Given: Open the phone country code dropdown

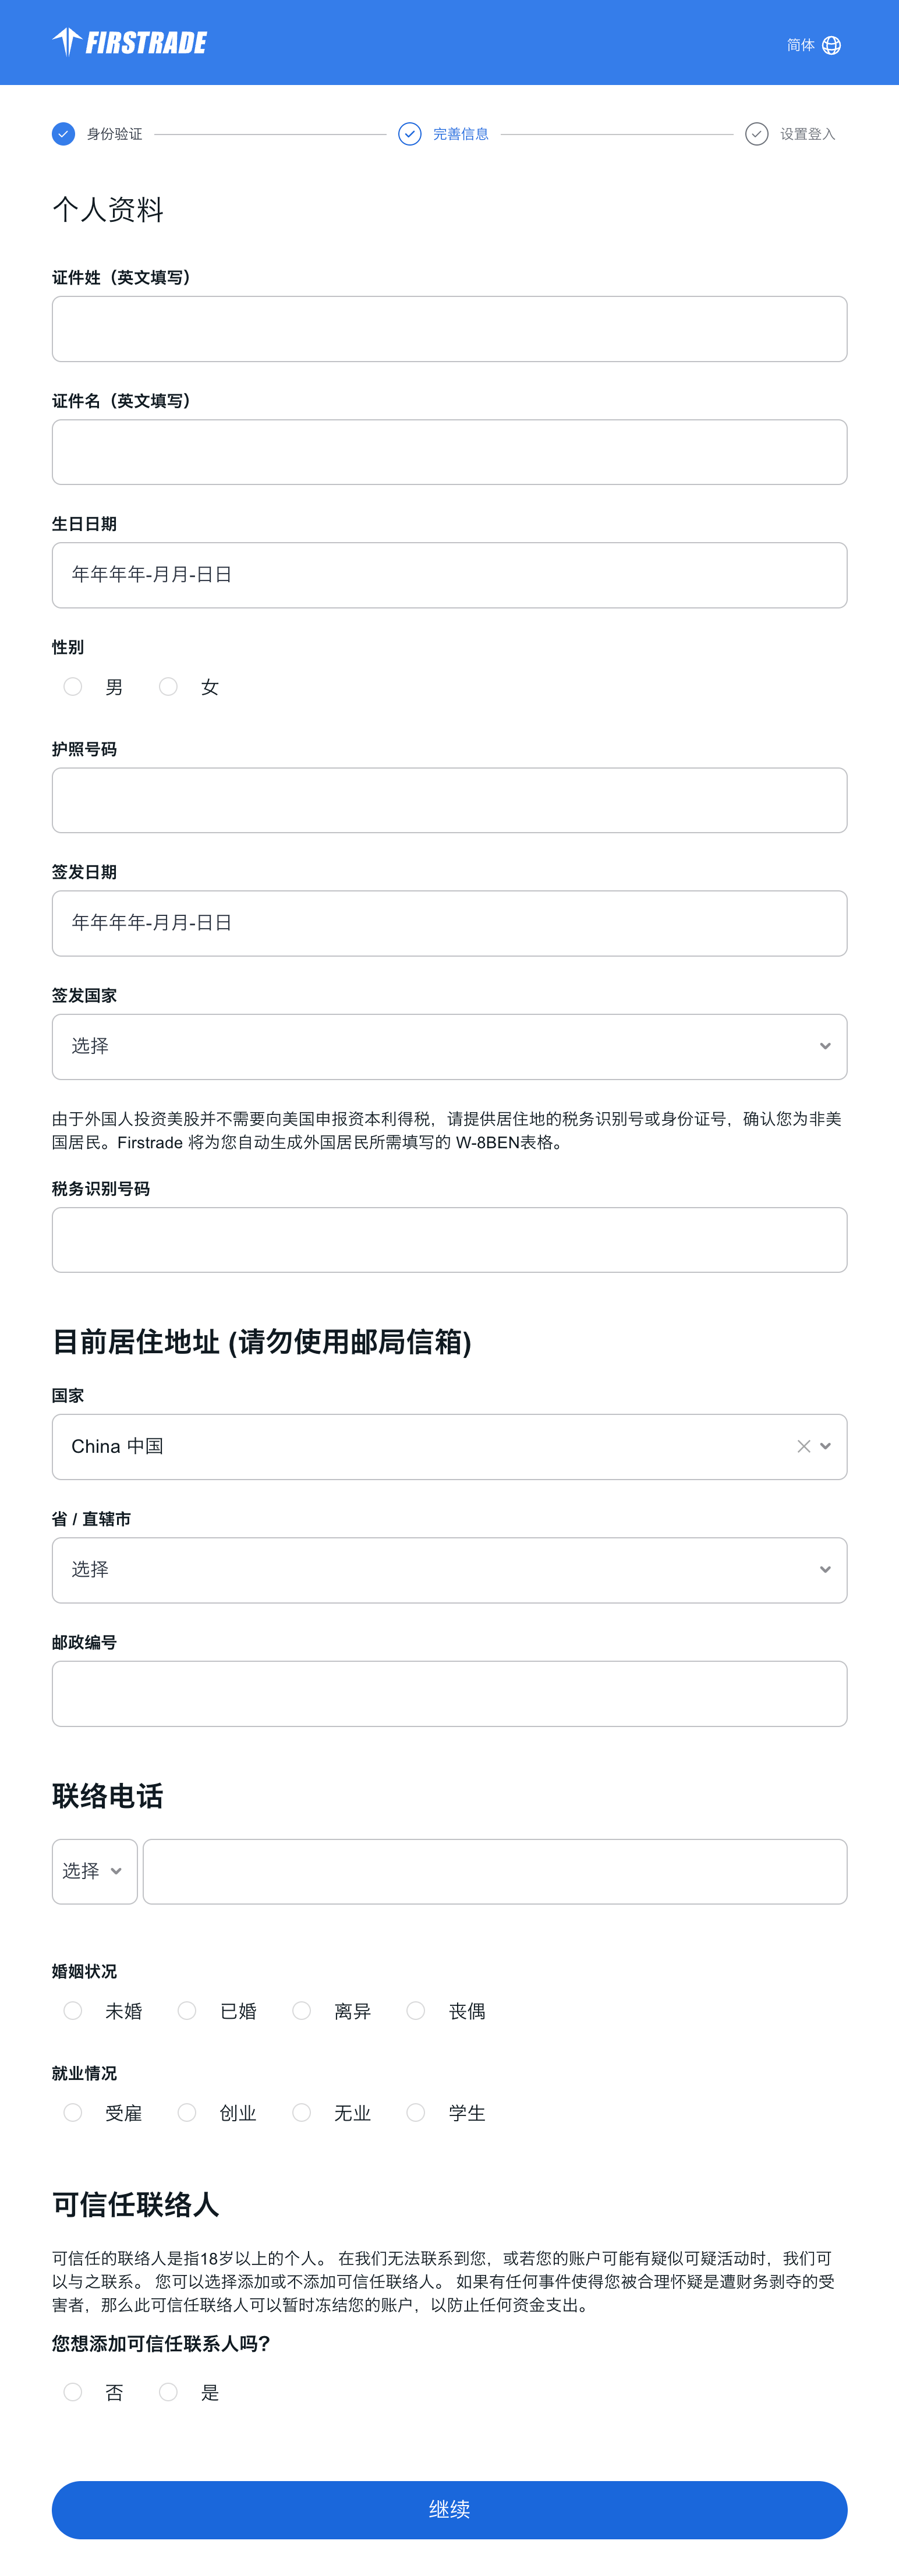Looking at the screenshot, I should click(x=94, y=1871).
